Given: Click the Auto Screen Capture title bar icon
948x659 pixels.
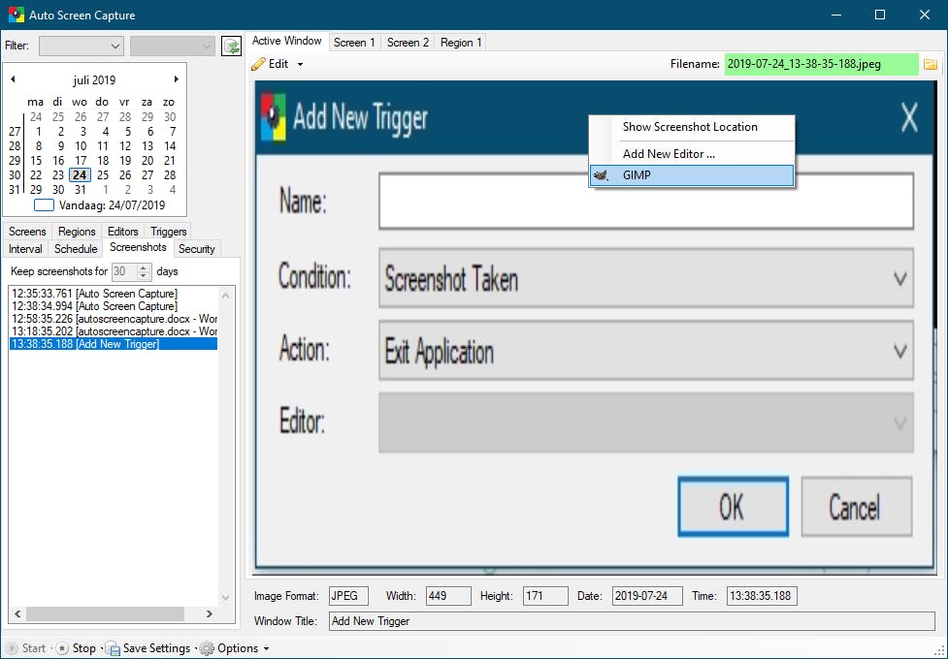Looking at the screenshot, I should point(16,15).
